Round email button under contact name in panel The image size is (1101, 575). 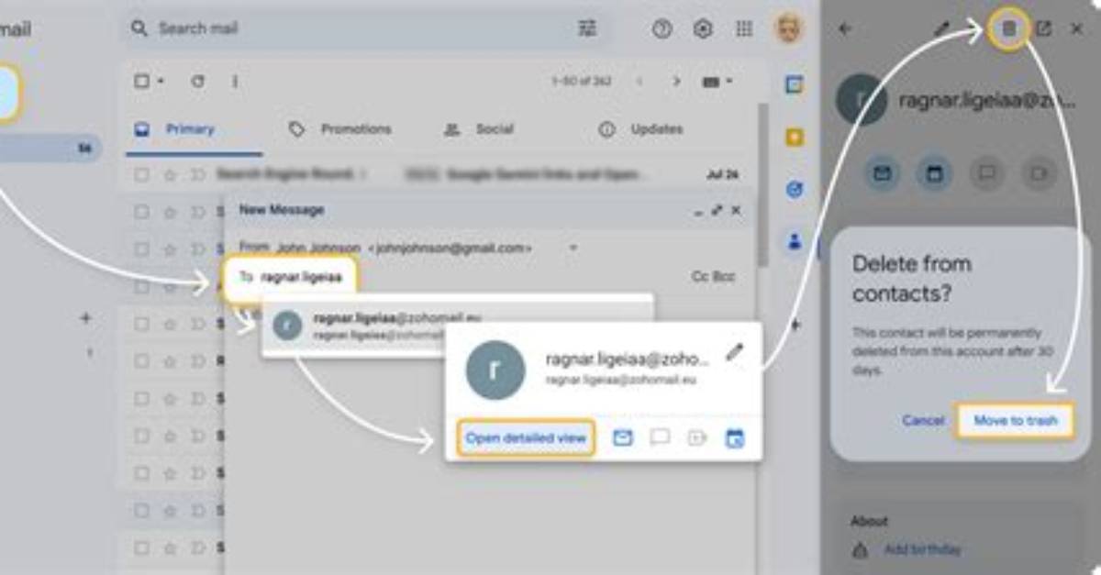click(882, 173)
